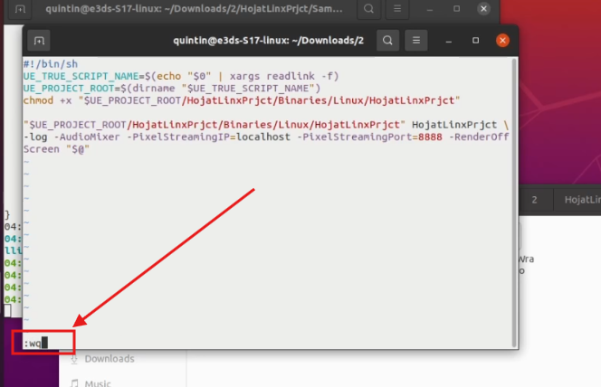Open new tab in the front terminal window
This screenshot has height=387, width=601.
(x=39, y=41)
